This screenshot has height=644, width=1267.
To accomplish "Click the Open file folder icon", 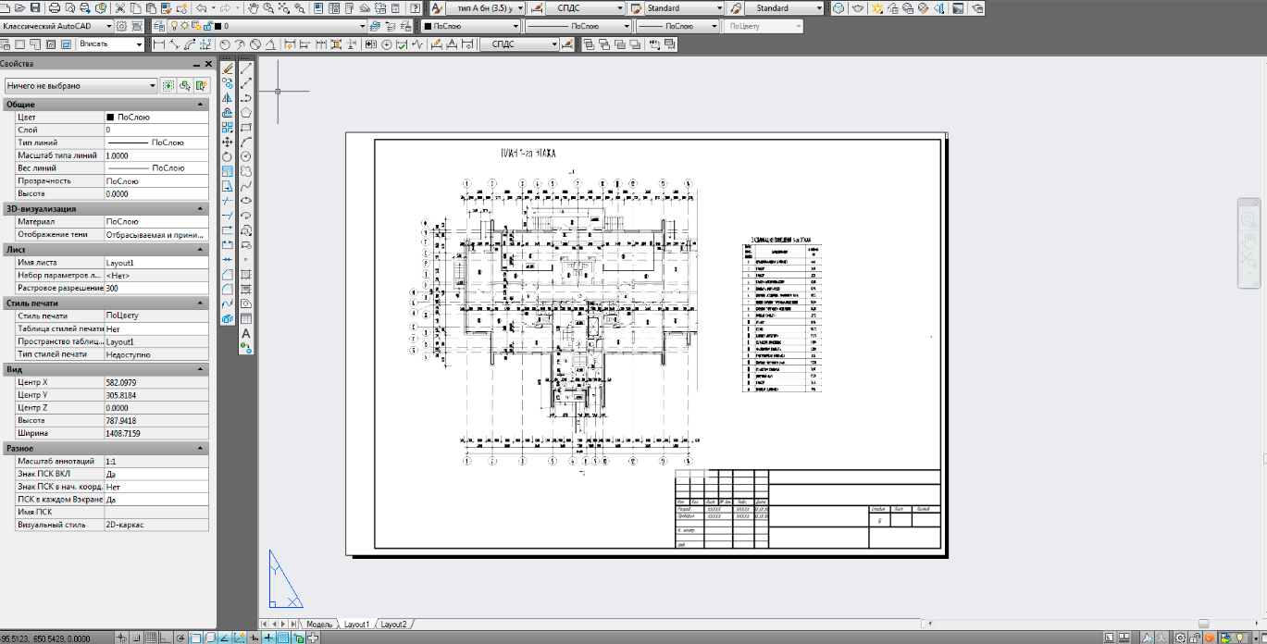I will click(20, 8).
